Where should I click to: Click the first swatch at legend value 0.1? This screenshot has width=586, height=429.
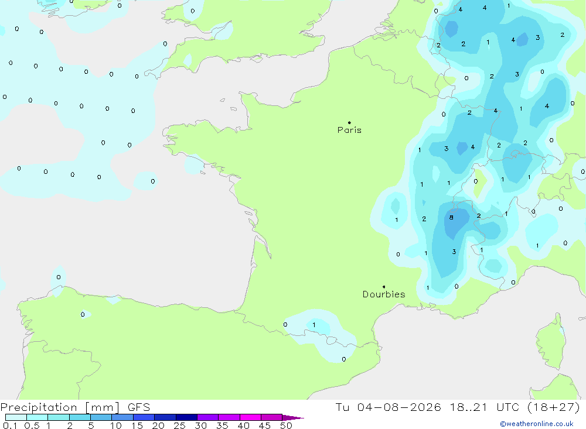coord(16,417)
